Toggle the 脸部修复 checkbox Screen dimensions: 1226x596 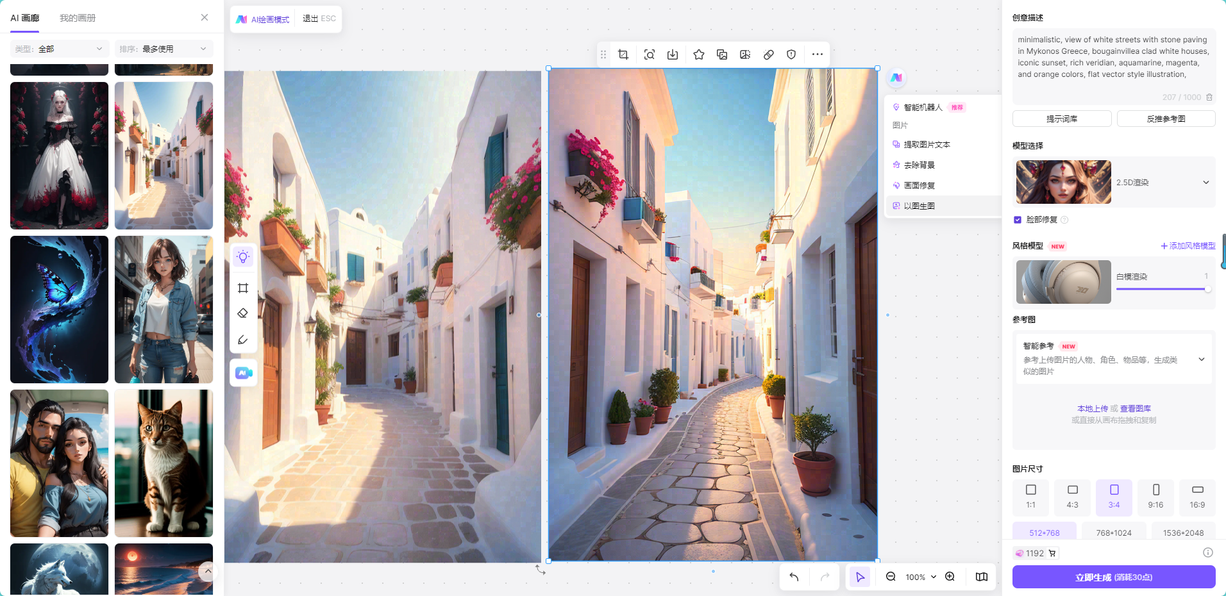[x=1017, y=220]
